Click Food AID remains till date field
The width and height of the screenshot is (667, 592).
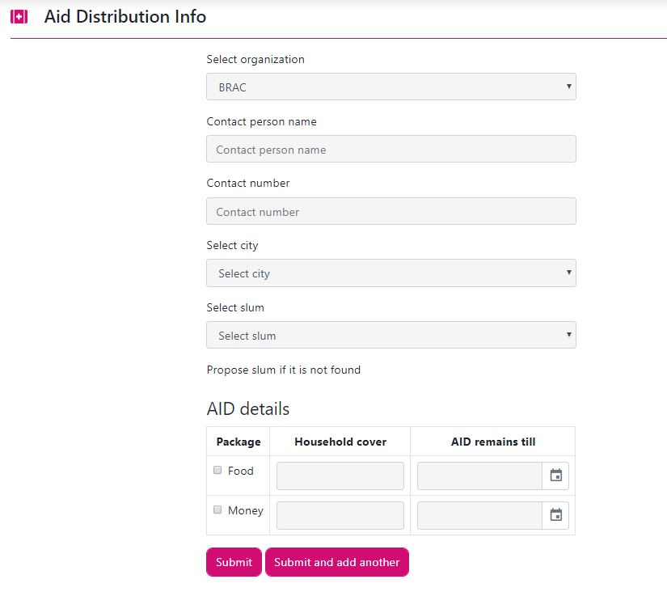point(479,476)
